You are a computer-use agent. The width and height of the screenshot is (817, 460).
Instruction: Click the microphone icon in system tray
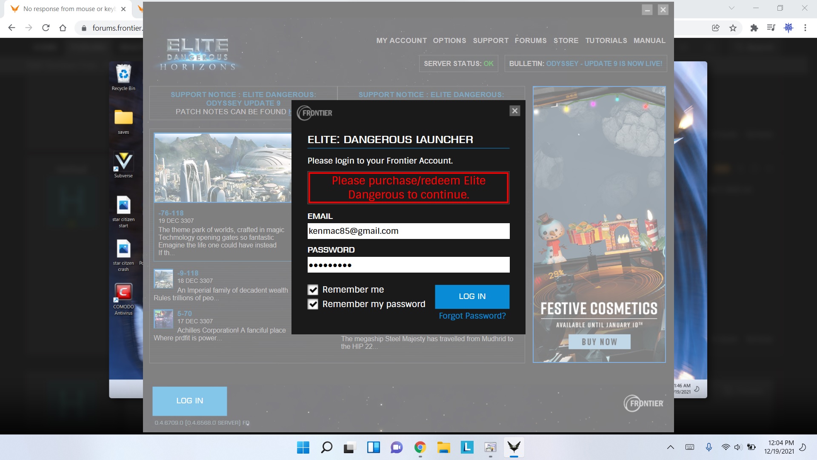point(709,447)
